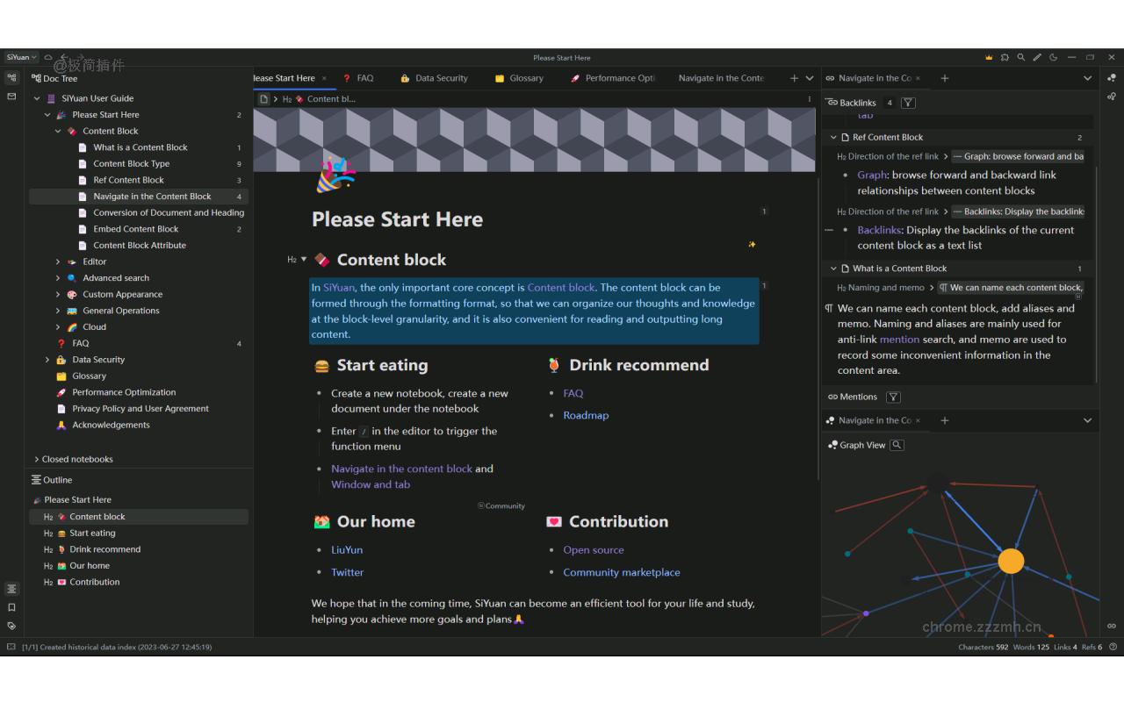Image resolution: width=1124 pixels, height=702 pixels.
Task: Click the pencil edit-mode icon in the title bar
Action: pos(1037,58)
